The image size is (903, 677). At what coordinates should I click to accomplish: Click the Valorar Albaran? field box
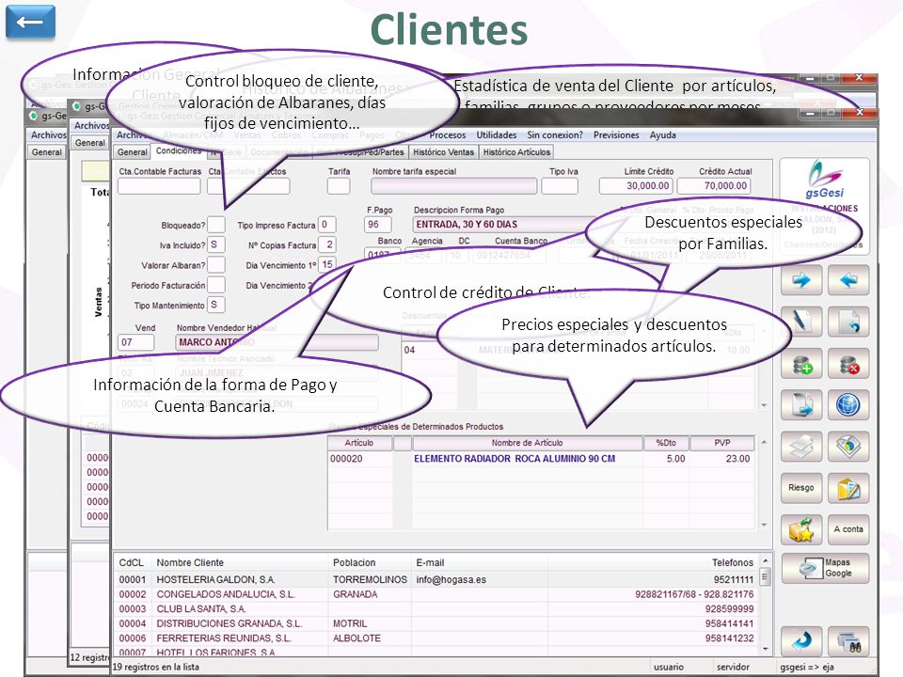coord(216,265)
